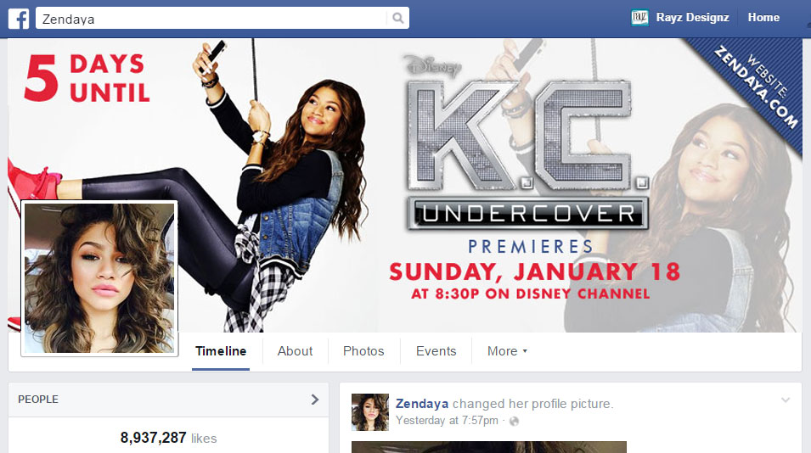This screenshot has width=811, height=453.
Task: Expand the People section arrow
Action: point(314,400)
